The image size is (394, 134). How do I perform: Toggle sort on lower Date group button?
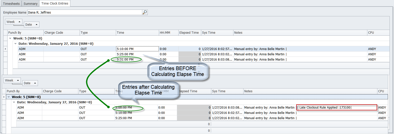point(30,83)
